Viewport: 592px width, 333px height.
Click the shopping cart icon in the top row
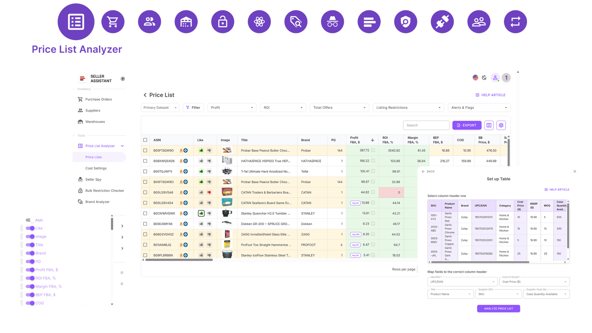113,21
